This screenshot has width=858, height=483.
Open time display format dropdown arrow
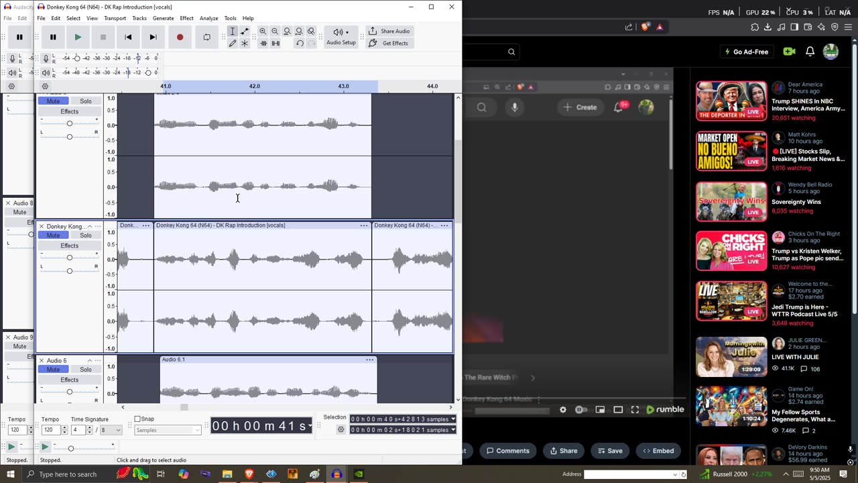coord(311,426)
